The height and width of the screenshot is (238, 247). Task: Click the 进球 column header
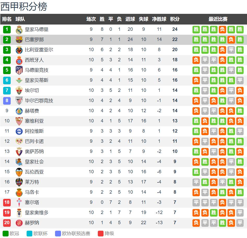point(130,19)
